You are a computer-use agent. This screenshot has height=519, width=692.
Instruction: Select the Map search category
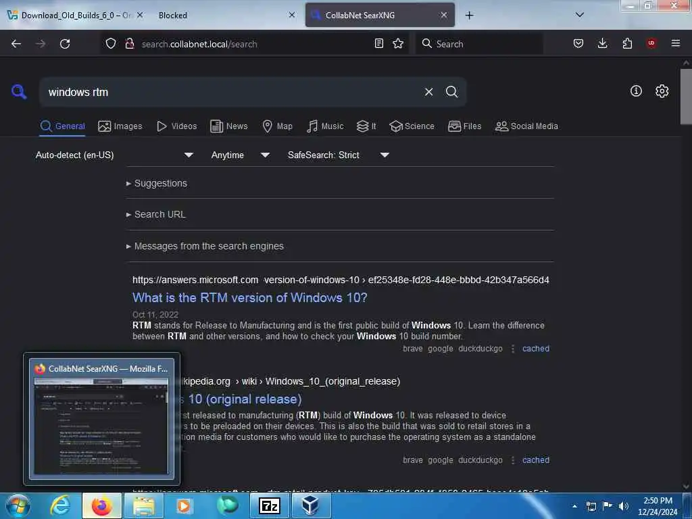tap(277, 126)
